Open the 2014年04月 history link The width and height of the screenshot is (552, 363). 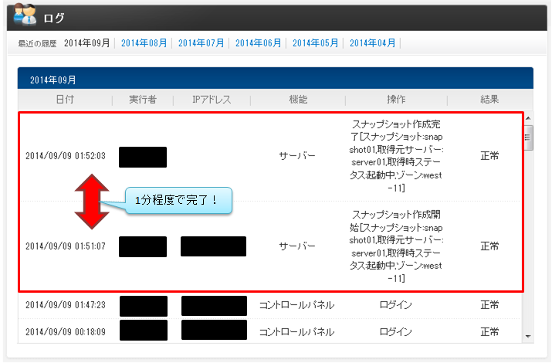pos(372,43)
